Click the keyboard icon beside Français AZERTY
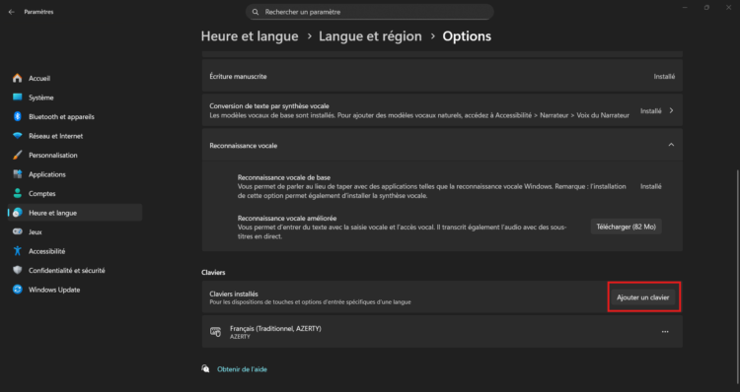The height and width of the screenshot is (392, 740). click(216, 332)
